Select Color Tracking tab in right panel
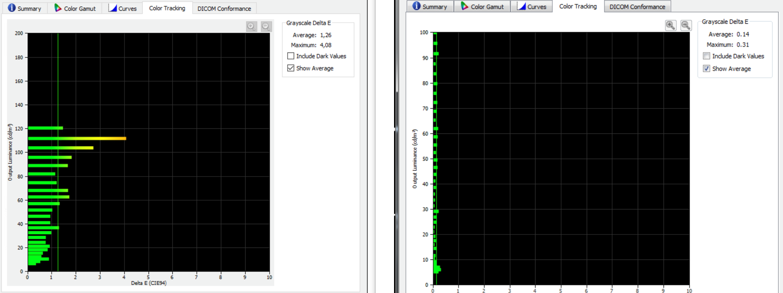The height and width of the screenshot is (293, 783). click(x=578, y=6)
